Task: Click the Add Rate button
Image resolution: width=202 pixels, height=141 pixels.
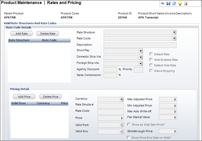Action: coord(21,34)
